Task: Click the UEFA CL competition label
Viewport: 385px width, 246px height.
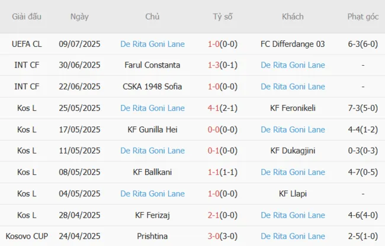Action: pyautogui.click(x=27, y=43)
